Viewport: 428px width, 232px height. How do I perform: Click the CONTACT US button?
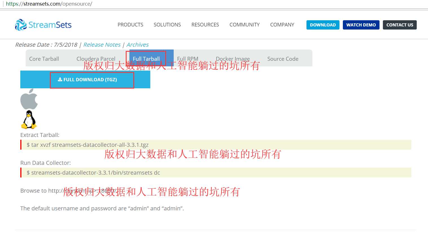(400, 25)
